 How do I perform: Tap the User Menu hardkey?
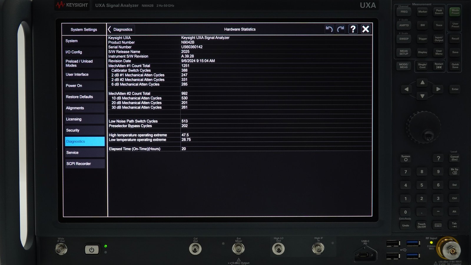[439, 52]
